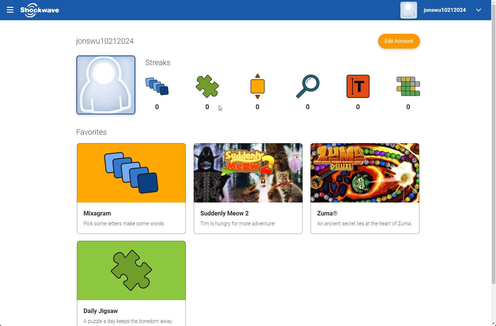Open the Mixagram game thumbnail
Image resolution: width=496 pixels, height=326 pixels.
[x=131, y=173]
